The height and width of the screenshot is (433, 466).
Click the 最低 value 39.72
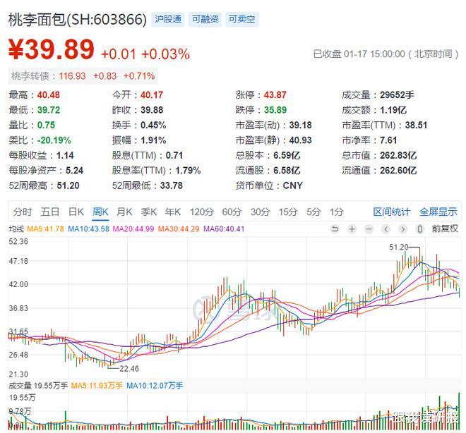(49, 110)
